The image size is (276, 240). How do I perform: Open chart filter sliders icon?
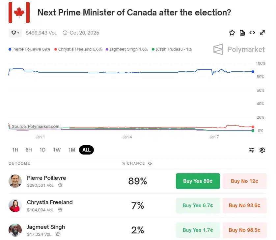(x=252, y=150)
